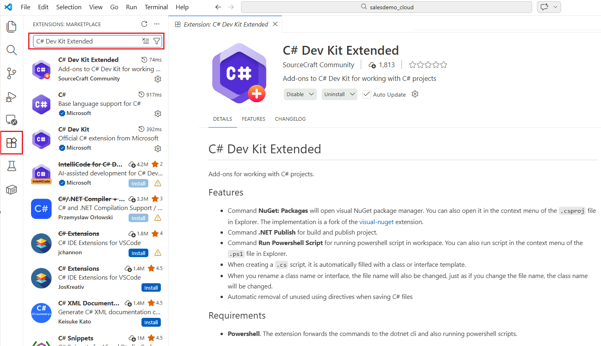Open the Search view in activity bar
601x346 pixels.
(12, 50)
